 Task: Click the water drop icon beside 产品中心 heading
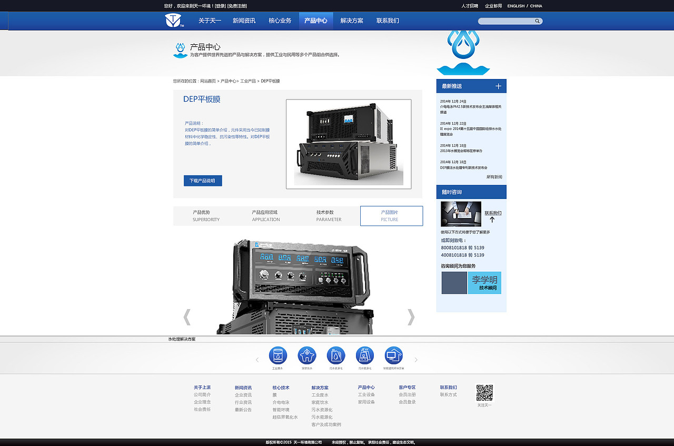coord(181,51)
